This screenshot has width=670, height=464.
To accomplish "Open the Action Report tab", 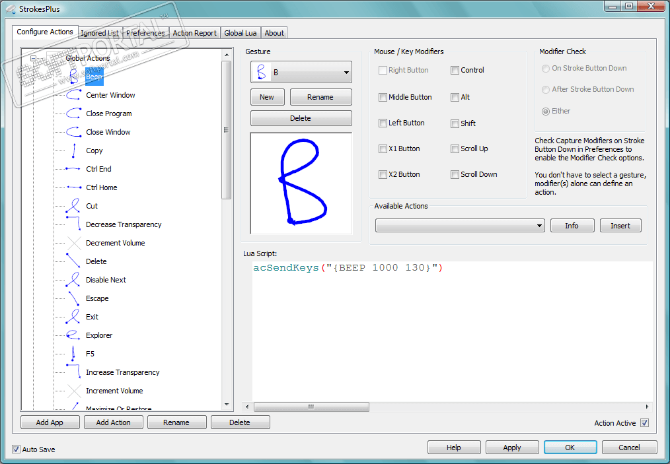I will 194,33.
